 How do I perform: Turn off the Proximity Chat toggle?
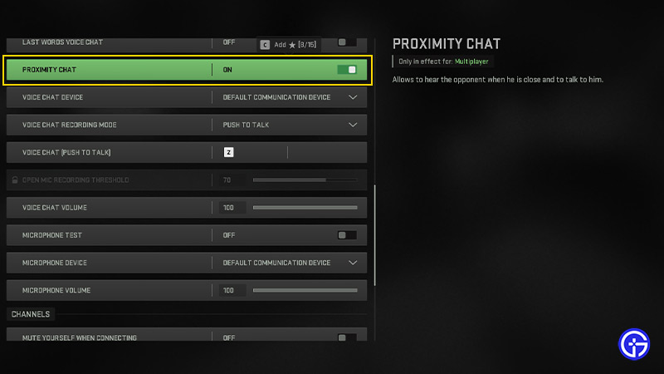pyautogui.click(x=347, y=70)
